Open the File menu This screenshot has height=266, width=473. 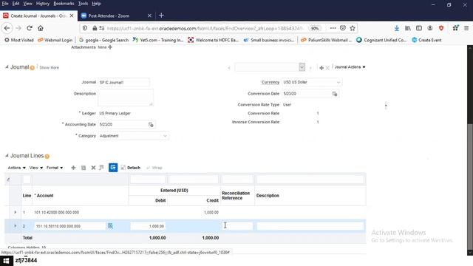point(5,4)
